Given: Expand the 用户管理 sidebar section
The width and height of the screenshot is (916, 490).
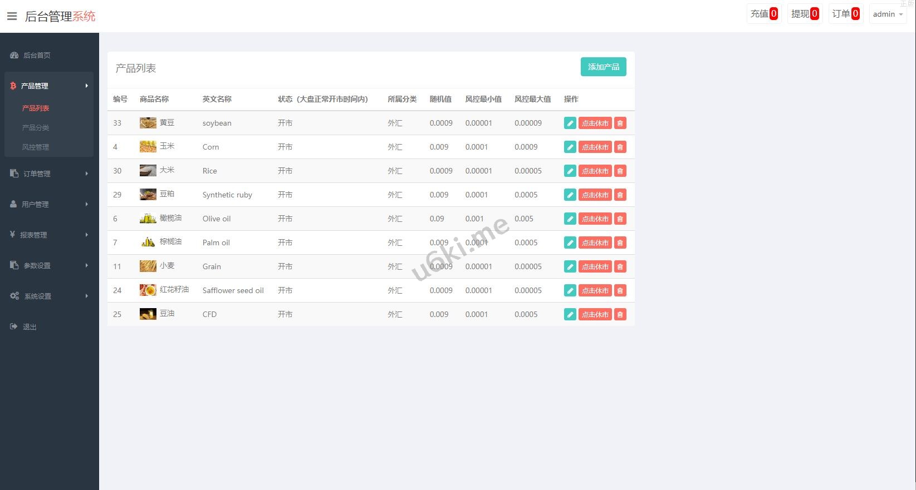Looking at the screenshot, I should (x=49, y=204).
